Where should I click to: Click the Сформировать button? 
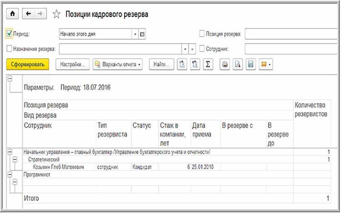[28, 65]
